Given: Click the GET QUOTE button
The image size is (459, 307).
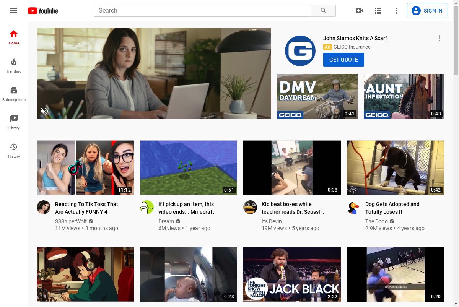Looking at the screenshot, I should (x=343, y=60).
